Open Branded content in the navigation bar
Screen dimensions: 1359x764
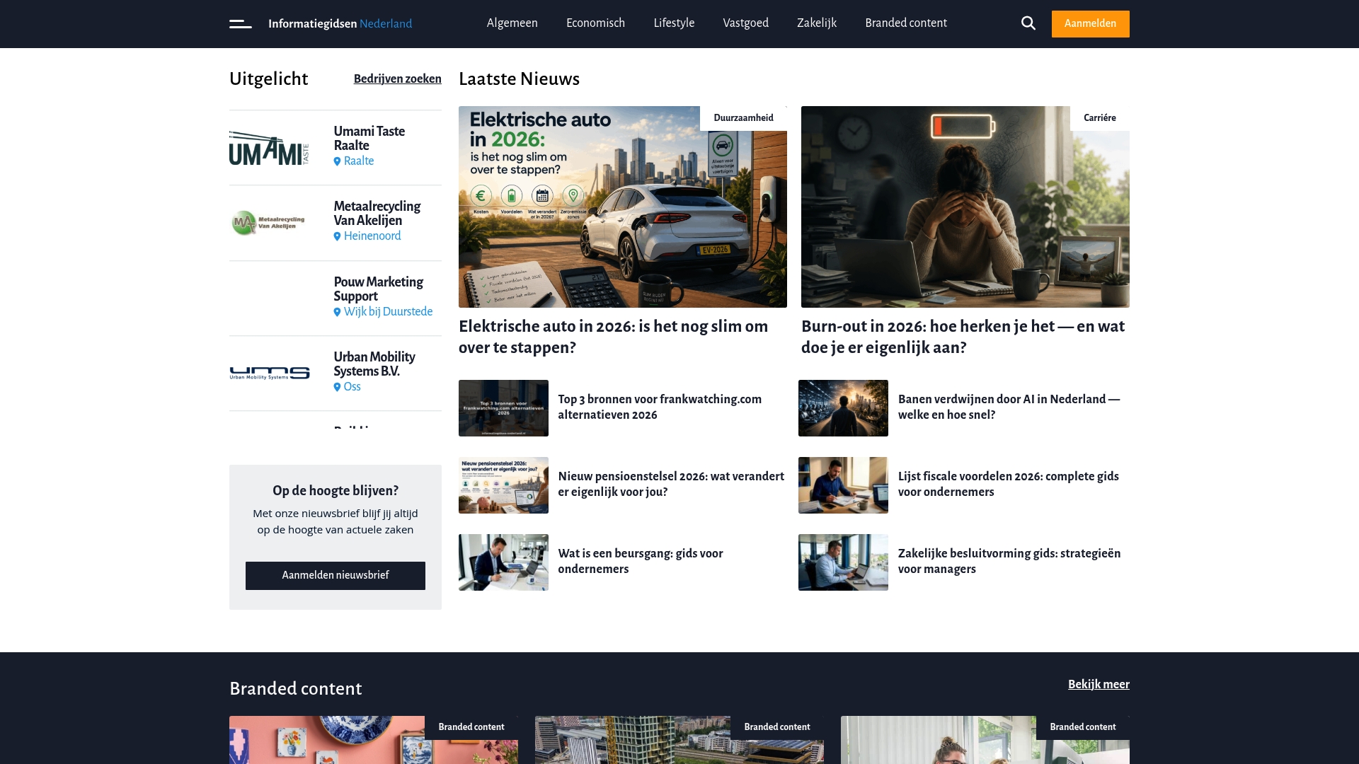coord(906,23)
